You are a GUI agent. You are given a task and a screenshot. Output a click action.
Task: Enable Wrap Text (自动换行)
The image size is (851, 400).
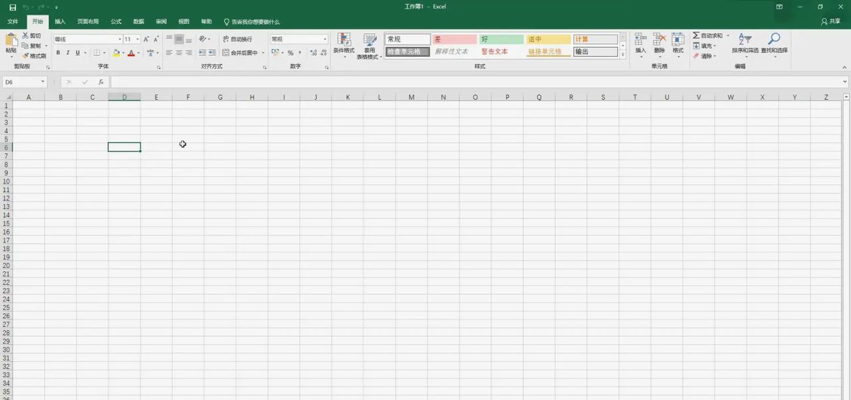click(237, 39)
